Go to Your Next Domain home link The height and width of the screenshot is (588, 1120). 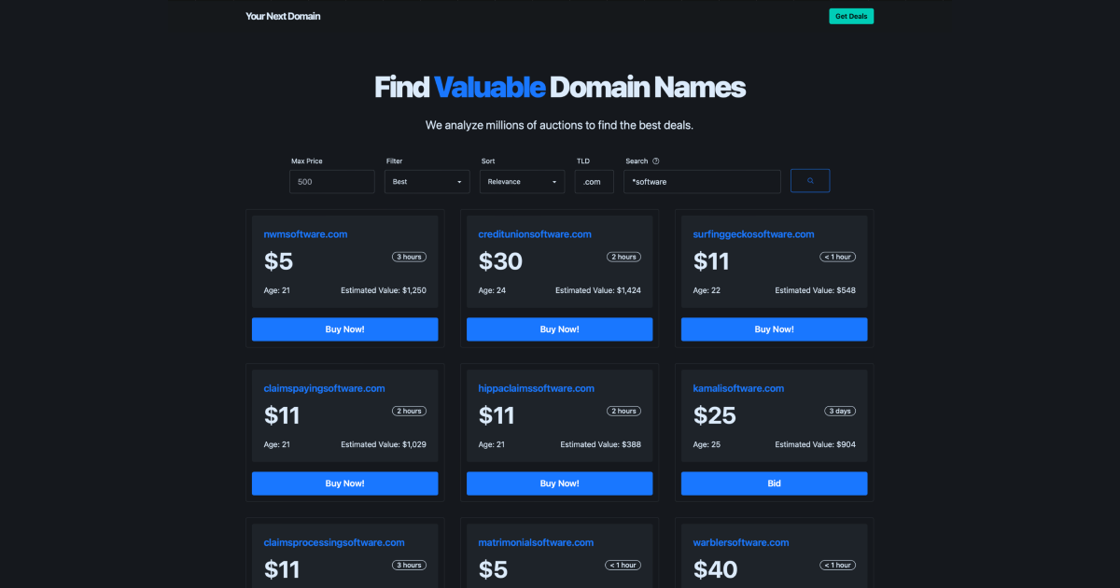tap(283, 16)
